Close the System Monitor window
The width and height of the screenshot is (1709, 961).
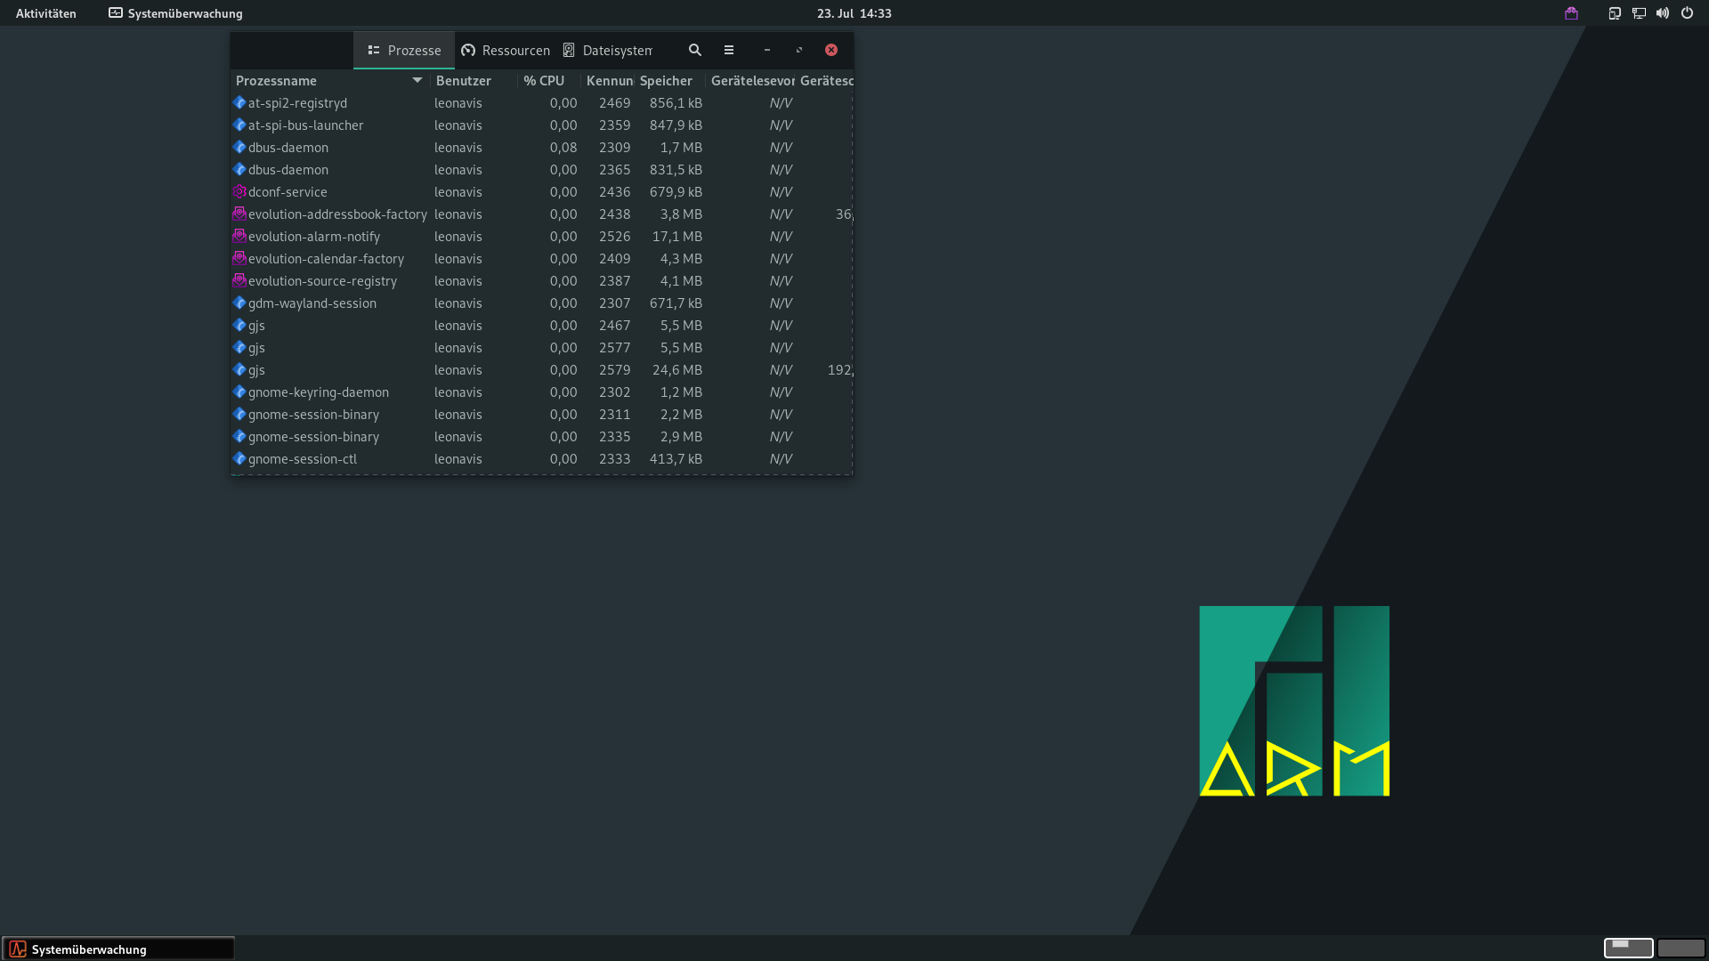click(x=831, y=50)
